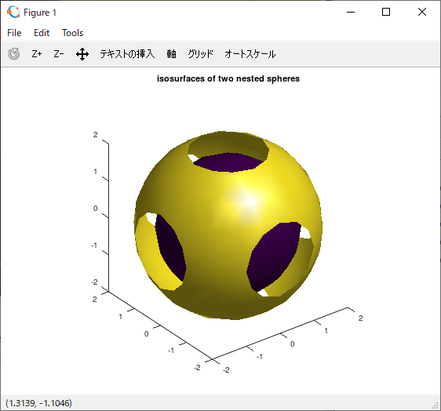441x411 pixels.
Task: Toggle grid using the グリッド button
Action: pyautogui.click(x=201, y=53)
